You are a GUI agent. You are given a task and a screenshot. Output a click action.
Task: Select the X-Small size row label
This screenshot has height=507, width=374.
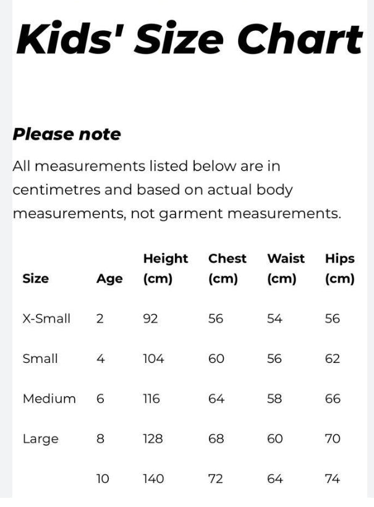(x=46, y=319)
